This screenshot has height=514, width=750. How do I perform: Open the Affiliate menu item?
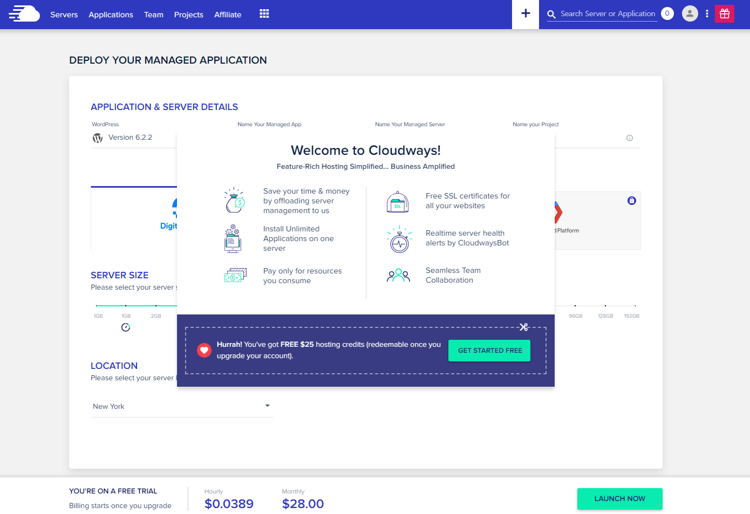tap(228, 15)
